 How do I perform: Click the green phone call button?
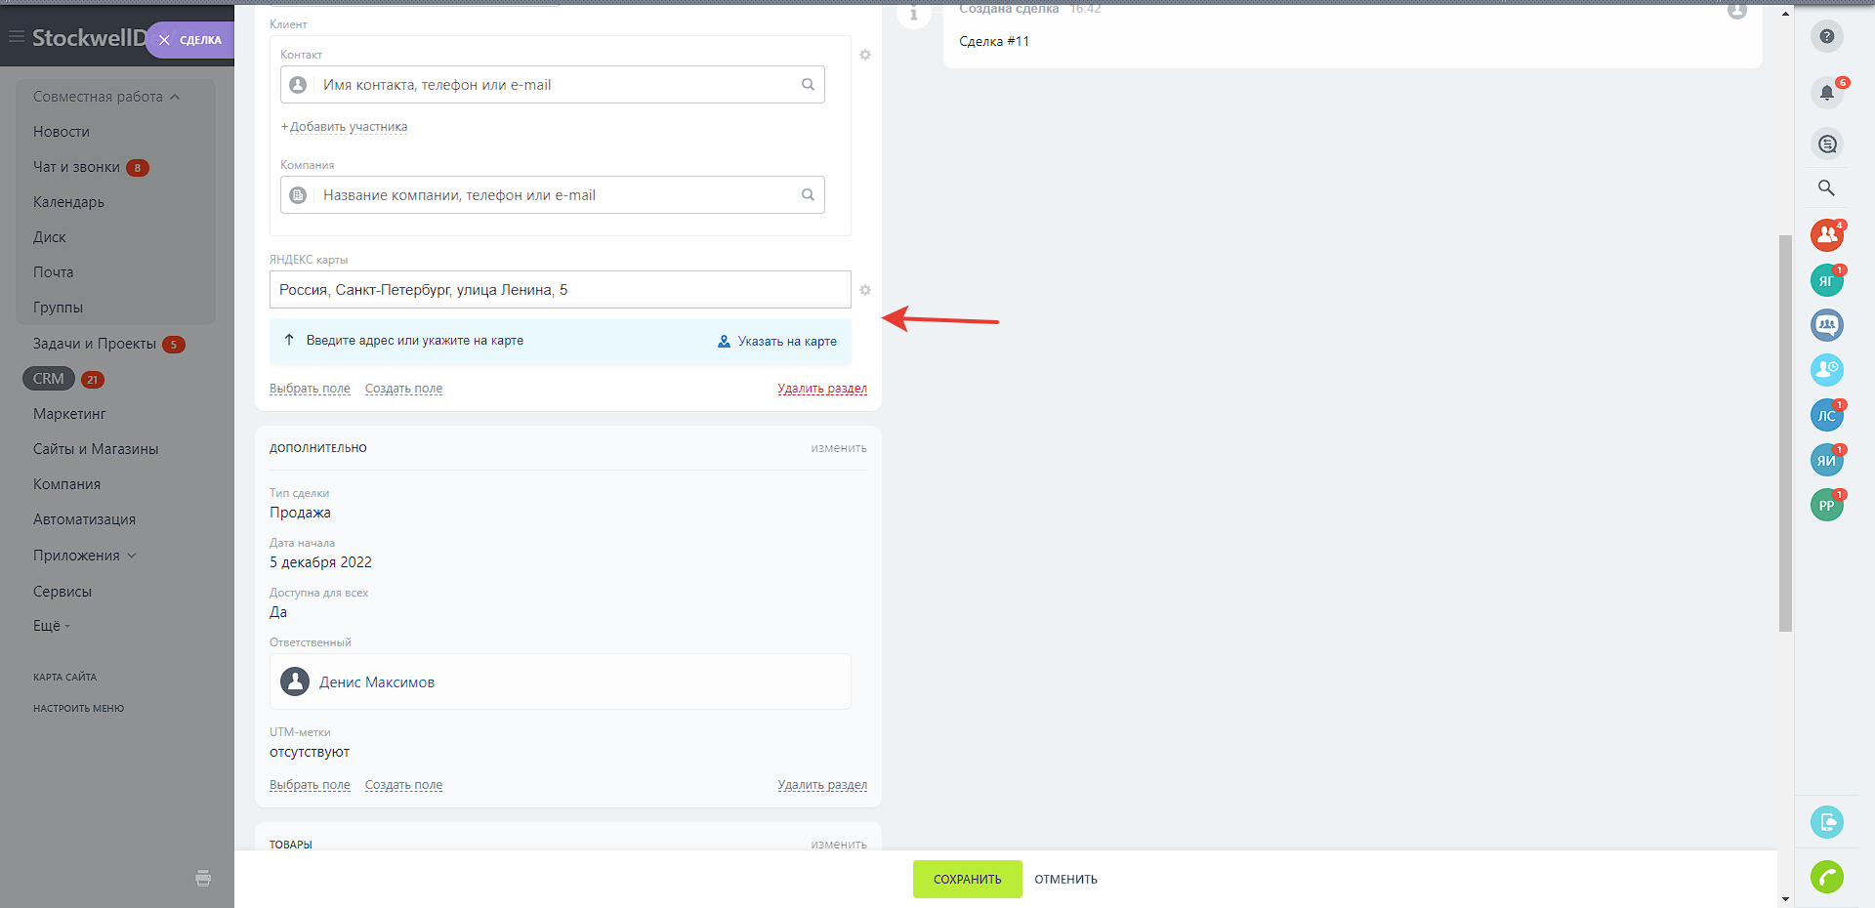[x=1826, y=877]
